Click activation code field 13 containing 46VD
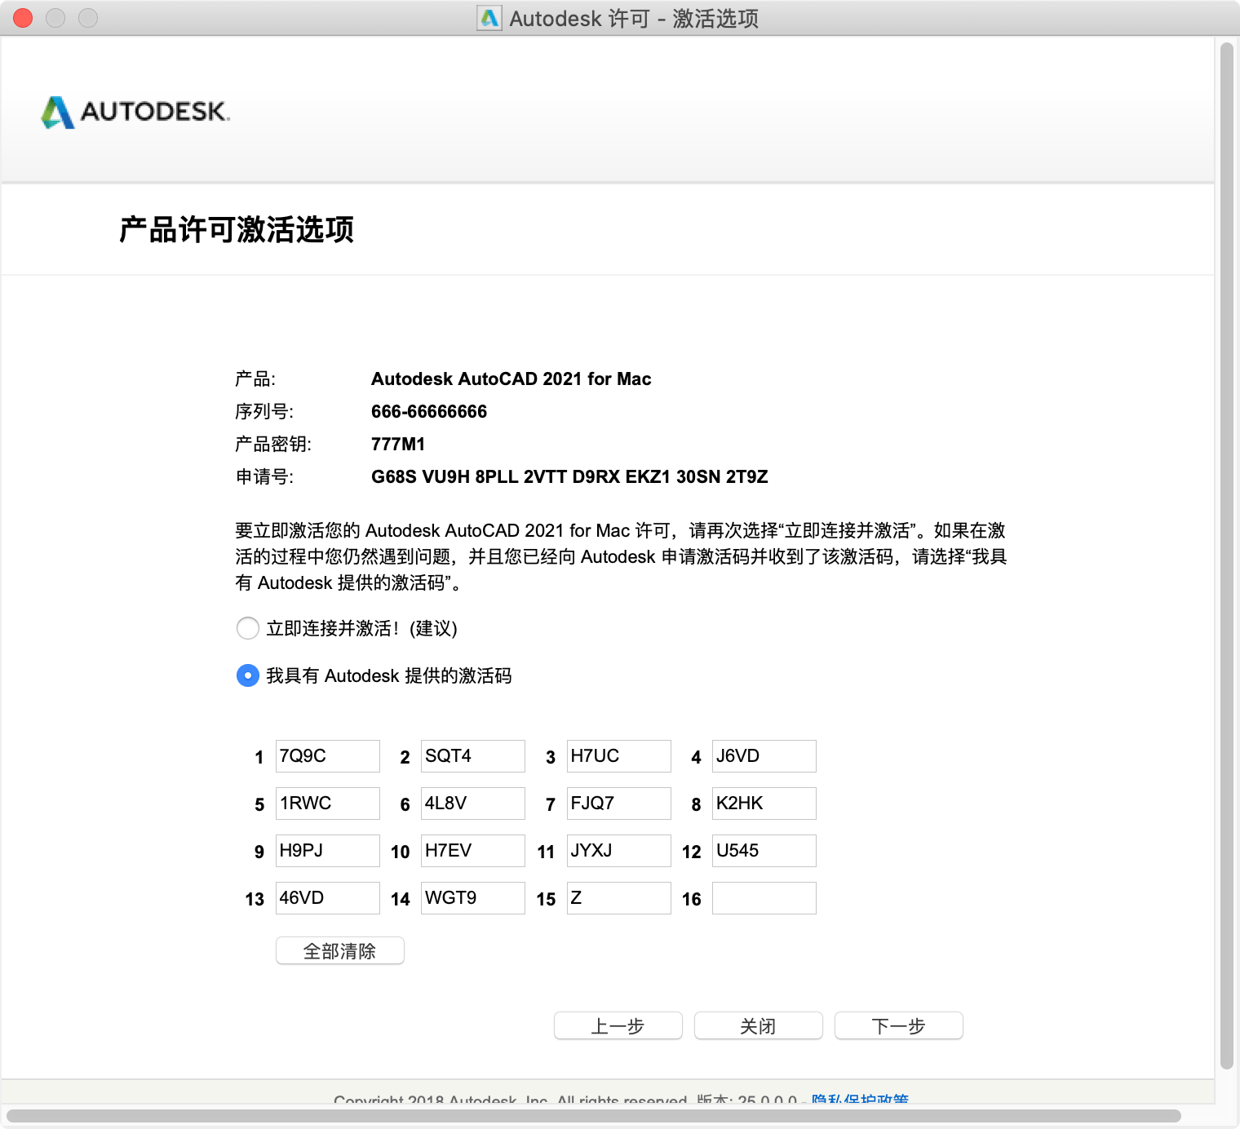The height and width of the screenshot is (1129, 1240). 328,898
